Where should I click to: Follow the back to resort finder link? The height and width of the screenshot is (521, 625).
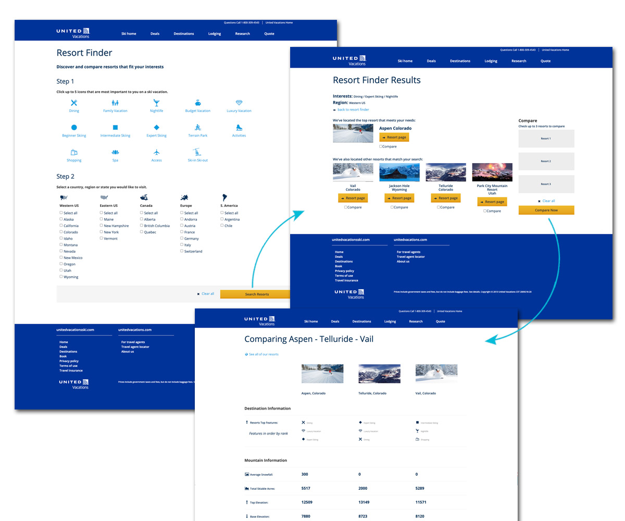pos(351,110)
